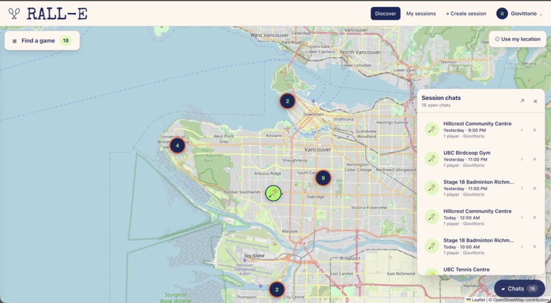The width and height of the screenshot is (551, 303).
Task: Click the Giovittorio avatar circle
Action: pos(502,14)
